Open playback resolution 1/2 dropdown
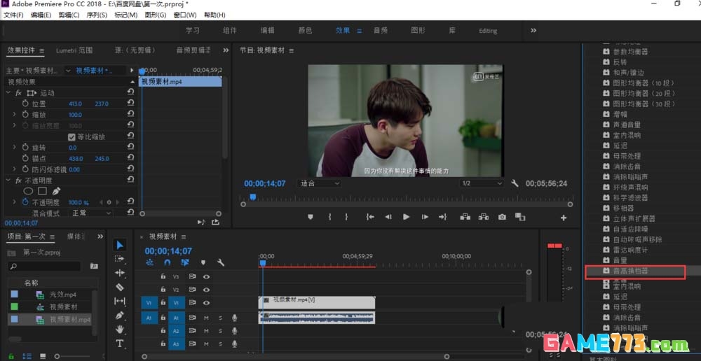The height and width of the screenshot is (361, 701). (482, 183)
